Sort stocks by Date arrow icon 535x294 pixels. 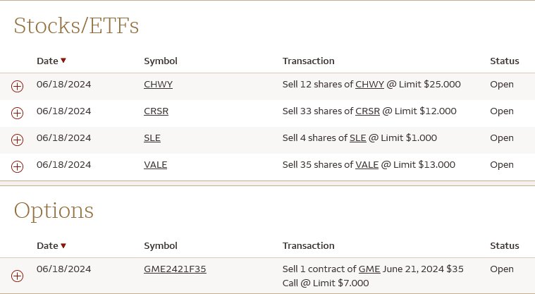click(63, 61)
